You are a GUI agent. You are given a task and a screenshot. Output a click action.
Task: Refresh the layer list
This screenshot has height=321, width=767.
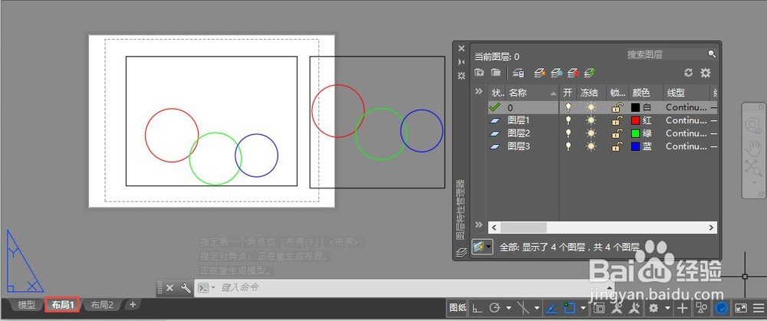(x=688, y=73)
